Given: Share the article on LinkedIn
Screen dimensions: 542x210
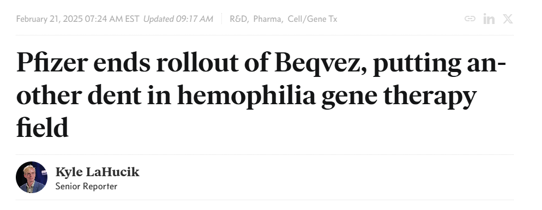Looking at the screenshot, I should tap(489, 19).
